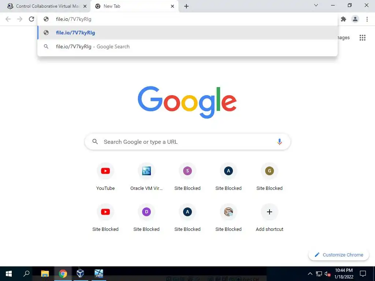Focus the Search Google or type a URL box
Image resolution: width=375 pixels, height=281 pixels.
187,142
